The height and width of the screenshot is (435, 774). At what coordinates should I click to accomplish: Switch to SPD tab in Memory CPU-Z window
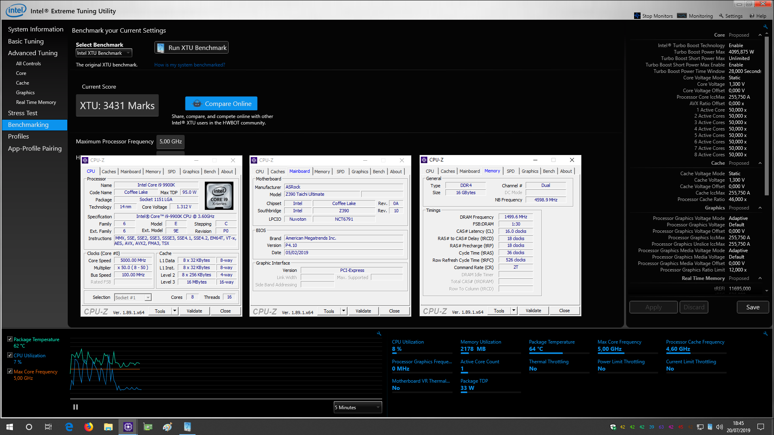[x=510, y=171]
